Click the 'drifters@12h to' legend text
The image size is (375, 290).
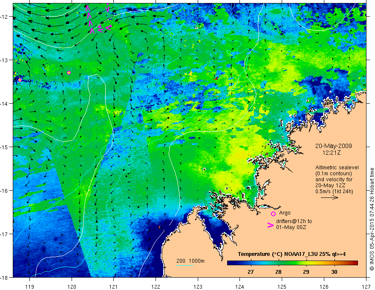294,221
